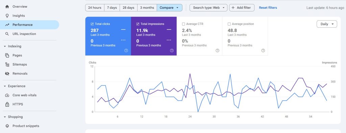Click the Core web vitals gauge icon
This screenshot has width=346, height=133.
coord(7,95)
